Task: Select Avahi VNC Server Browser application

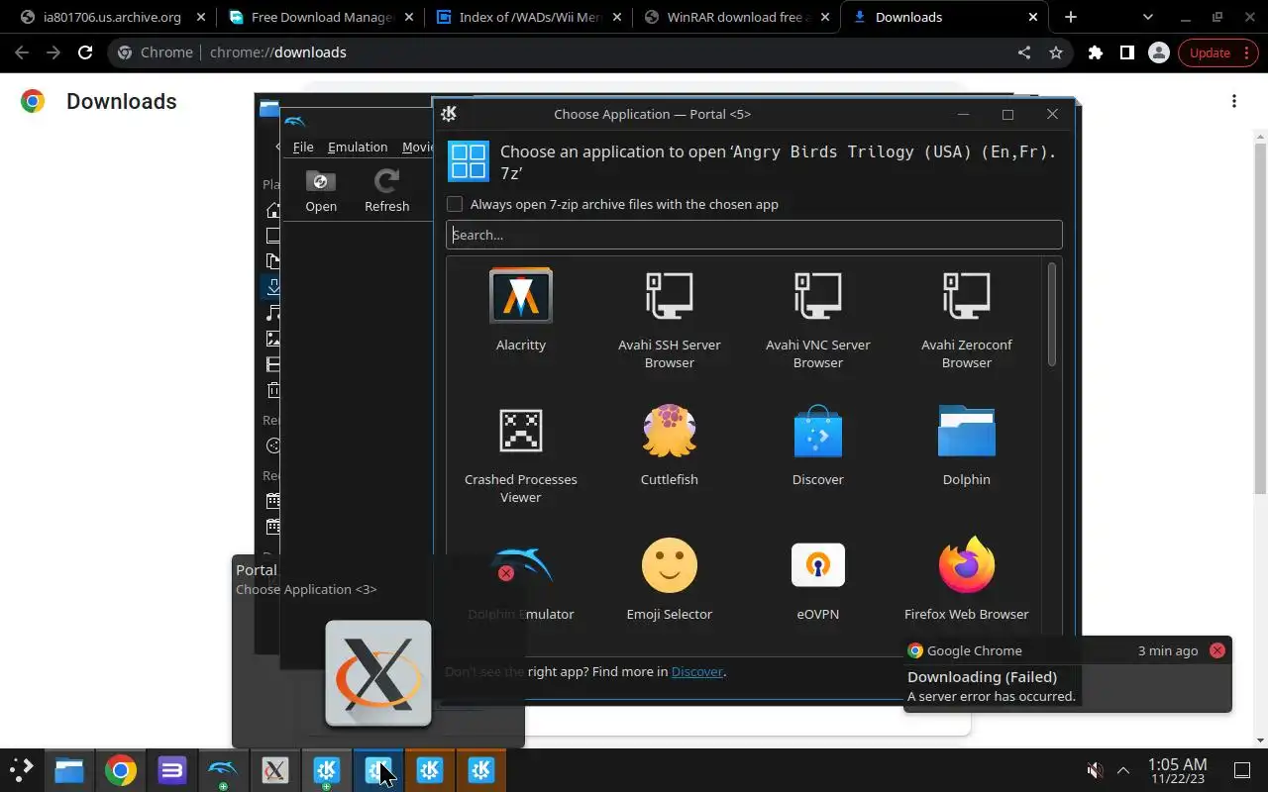Action: click(x=818, y=319)
